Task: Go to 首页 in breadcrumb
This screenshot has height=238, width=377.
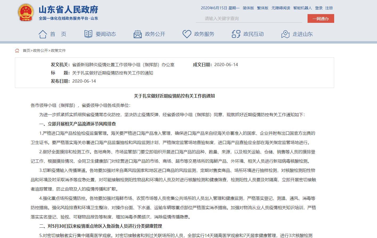Action: pyautogui.click(x=26, y=50)
